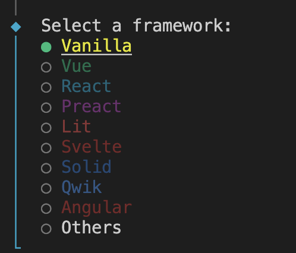Select the Angular radio circle

[x=46, y=208]
